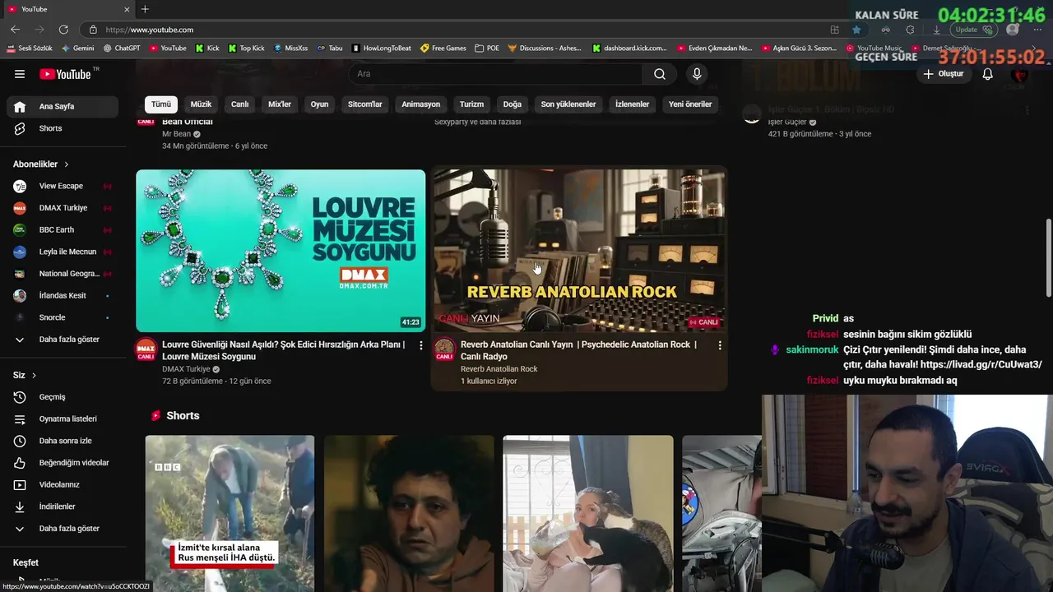Screen dimensions: 1053x592
Task: Select the Sitcom'lar filter chip
Action: [365, 104]
